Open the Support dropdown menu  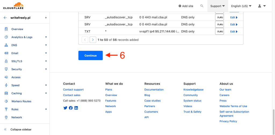pyautogui.click(x=218, y=6)
